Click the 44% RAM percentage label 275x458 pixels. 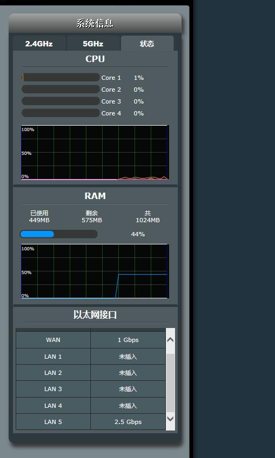coord(138,234)
